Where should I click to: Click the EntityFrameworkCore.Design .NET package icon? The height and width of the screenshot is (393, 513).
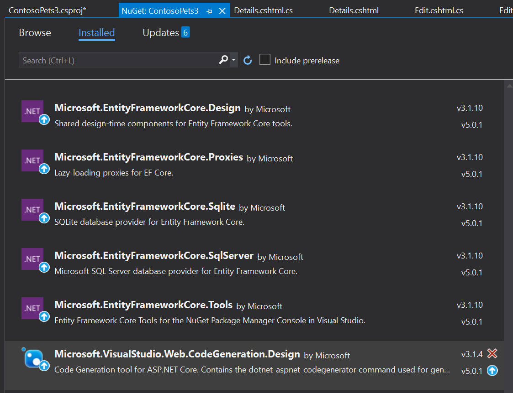point(32,111)
